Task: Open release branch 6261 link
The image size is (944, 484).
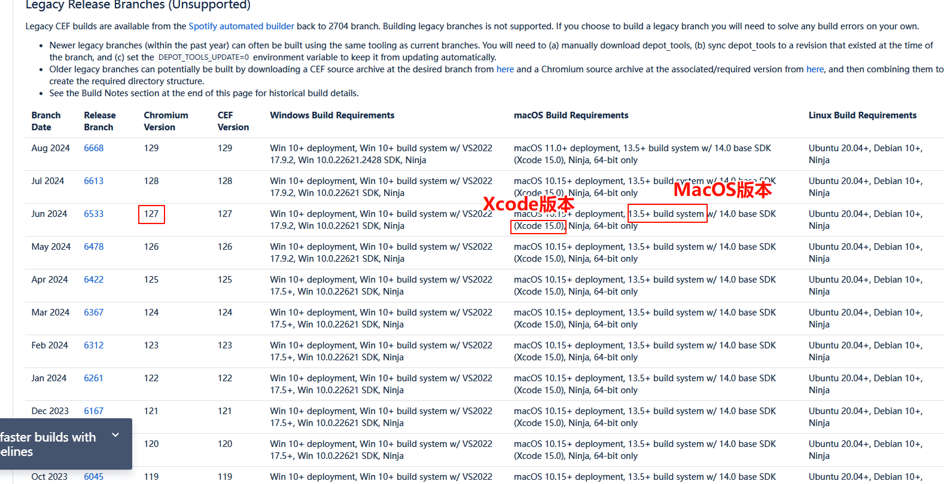Action: (x=93, y=378)
